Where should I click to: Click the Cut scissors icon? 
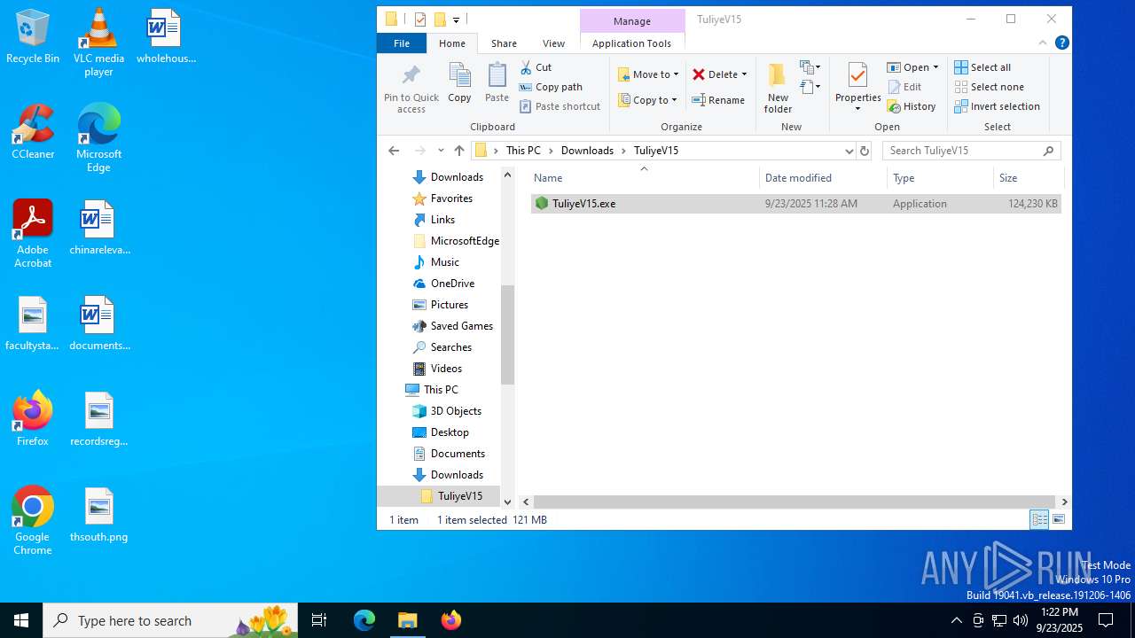point(526,67)
